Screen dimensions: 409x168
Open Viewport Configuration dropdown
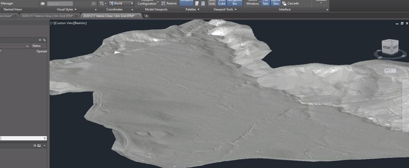148,3
